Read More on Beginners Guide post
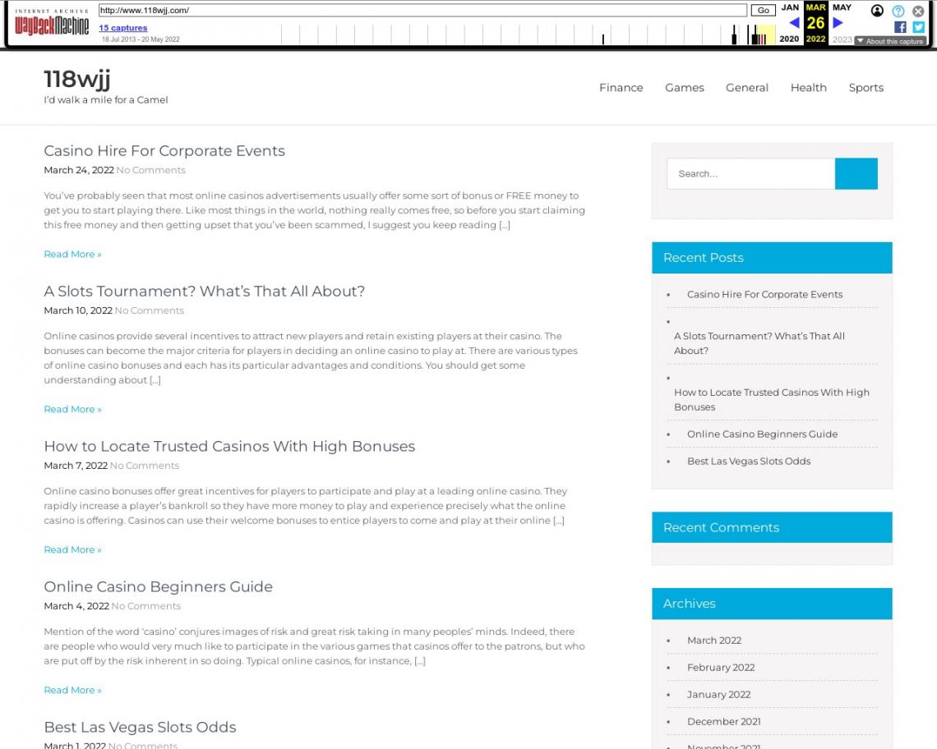Image resolution: width=937 pixels, height=749 pixels. pos(72,691)
